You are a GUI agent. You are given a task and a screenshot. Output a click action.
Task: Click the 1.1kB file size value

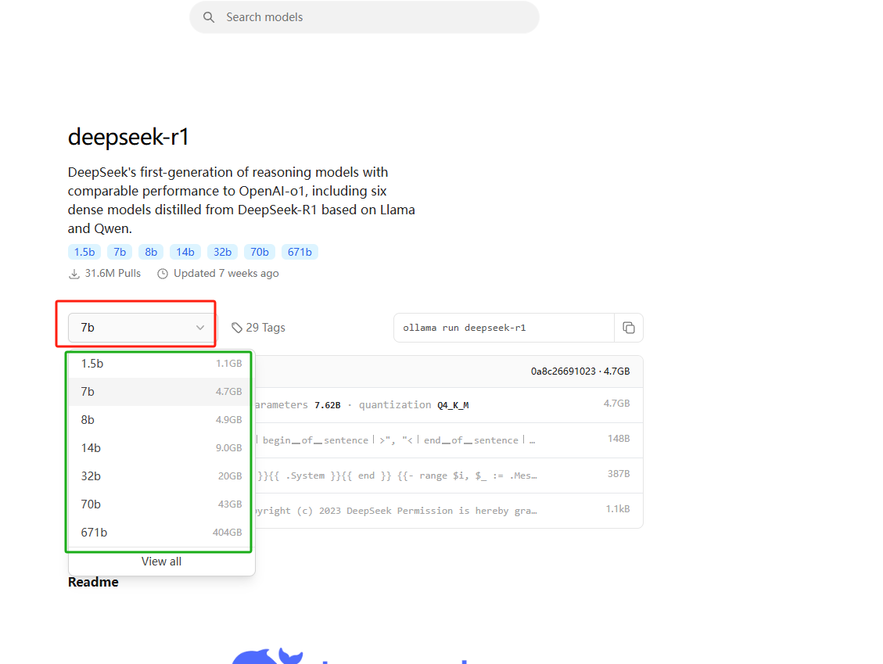(618, 509)
